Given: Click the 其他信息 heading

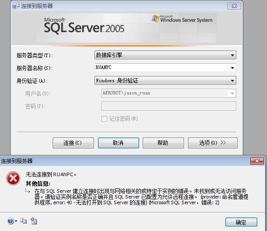Looking at the screenshot, I should (38, 184).
